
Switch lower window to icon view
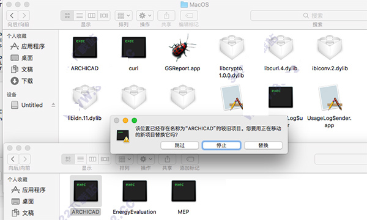pos(68,159)
